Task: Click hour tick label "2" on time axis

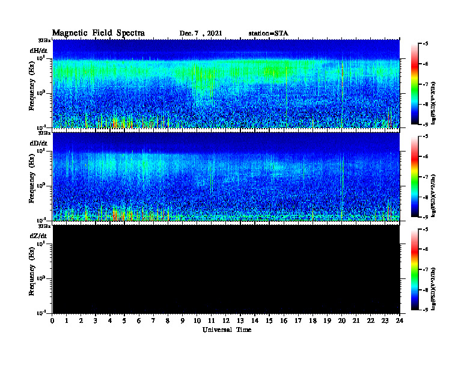Action: click(81, 320)
